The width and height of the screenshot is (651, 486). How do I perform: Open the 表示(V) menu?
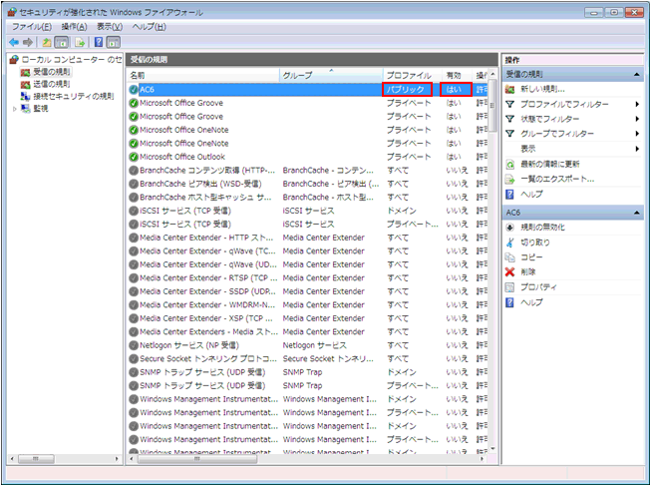click(110, 27)
